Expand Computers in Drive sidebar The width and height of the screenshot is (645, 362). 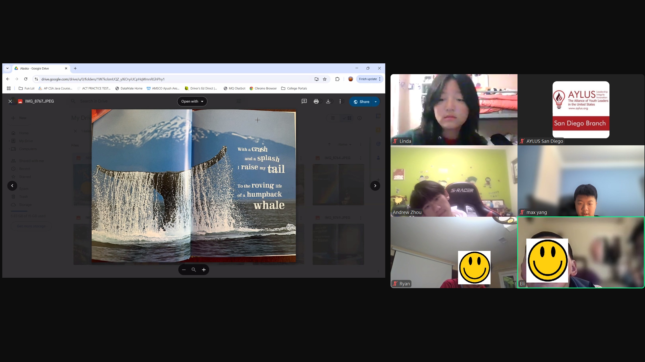(x=9, y=149)
